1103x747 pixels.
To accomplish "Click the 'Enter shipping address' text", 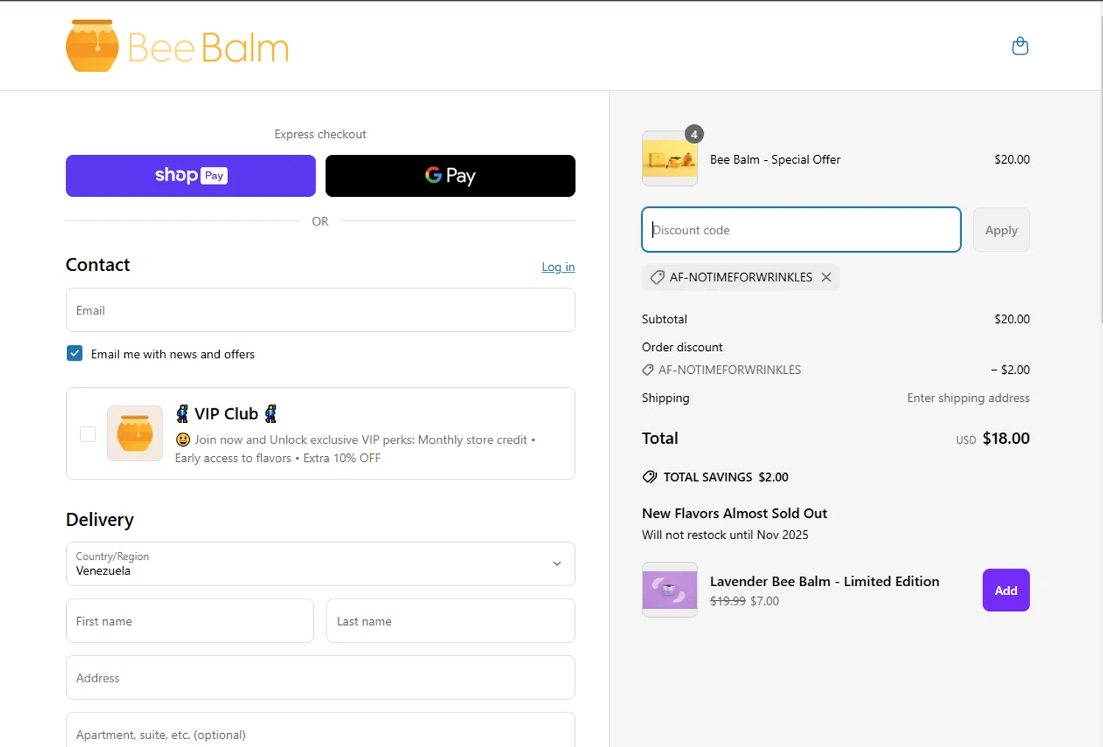I will (x=968, y=398).
